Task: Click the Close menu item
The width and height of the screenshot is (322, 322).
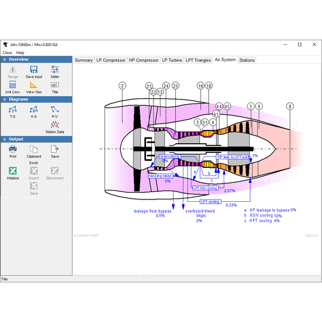Action: 7,53
